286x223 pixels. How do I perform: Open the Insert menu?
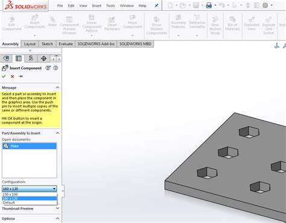[x=97, y=5]
